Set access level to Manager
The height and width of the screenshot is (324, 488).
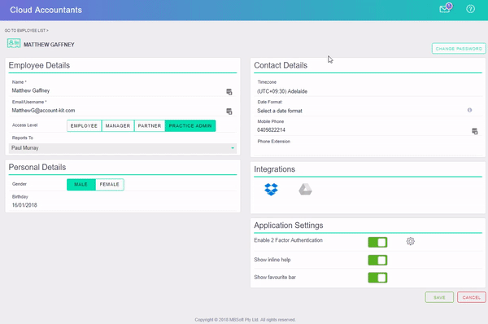(x=118, y=125)
